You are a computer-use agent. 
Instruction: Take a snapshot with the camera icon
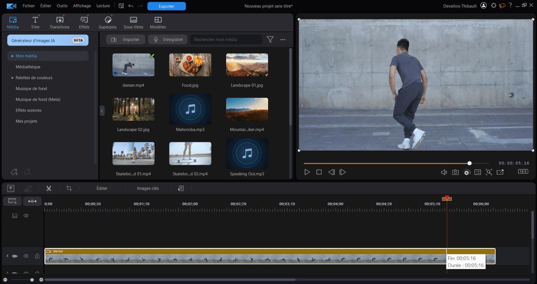pyautogui.click(x=455, y=172)
